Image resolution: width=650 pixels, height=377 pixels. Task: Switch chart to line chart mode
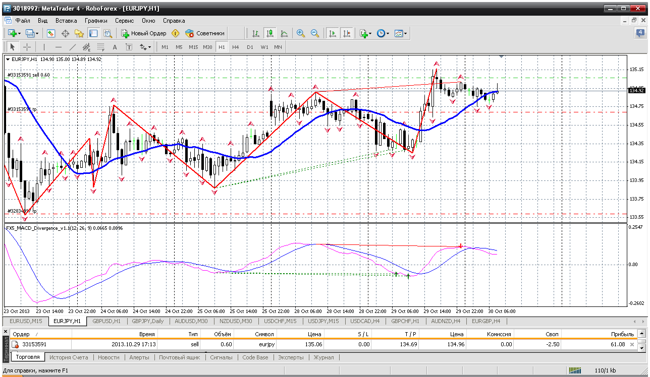284,33
